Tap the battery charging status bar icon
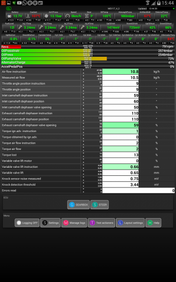This screenshot has width=176, height=282. [x=159, y=3]
